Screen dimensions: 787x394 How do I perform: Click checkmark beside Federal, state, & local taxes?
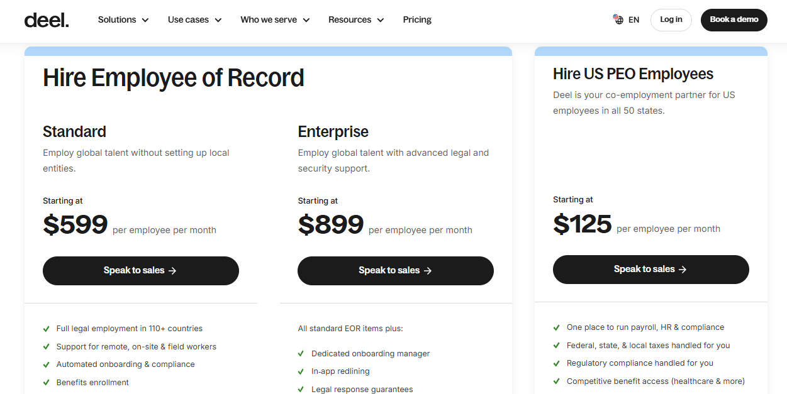pos(556,346)
